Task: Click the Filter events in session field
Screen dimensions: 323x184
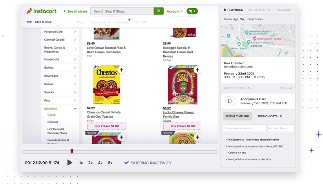Action: [x=244, y=128]
